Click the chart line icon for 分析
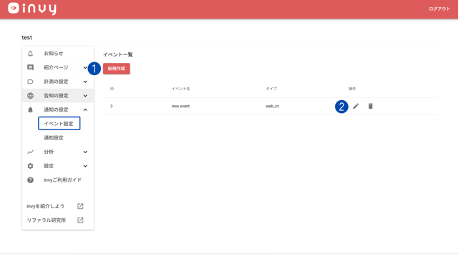461x259 pixels. click(30, 152)
